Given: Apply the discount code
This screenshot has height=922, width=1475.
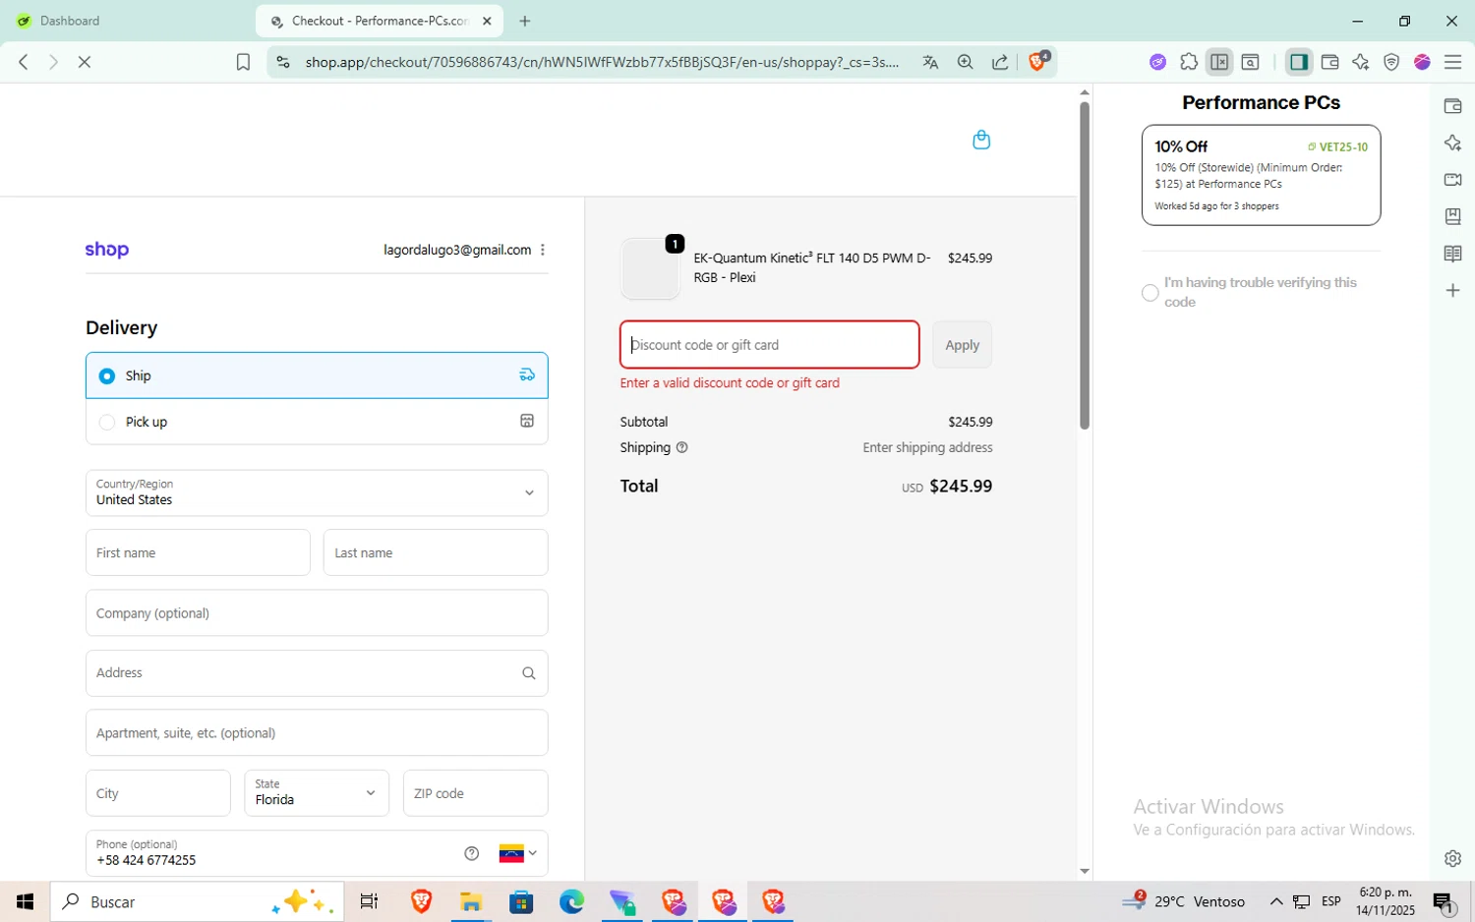Looking at the screenshot, I should coord(962,345).
